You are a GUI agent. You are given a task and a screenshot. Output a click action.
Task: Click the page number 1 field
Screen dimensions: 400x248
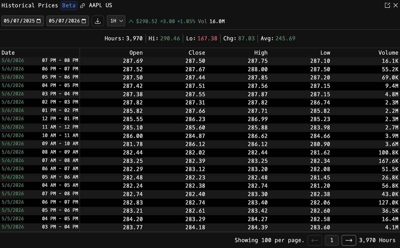coord(332,240)
